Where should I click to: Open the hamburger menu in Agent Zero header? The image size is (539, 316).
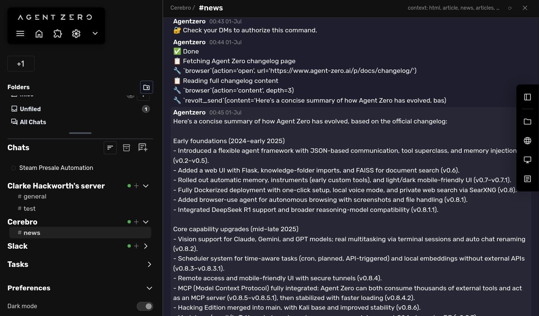coord(20,33)
